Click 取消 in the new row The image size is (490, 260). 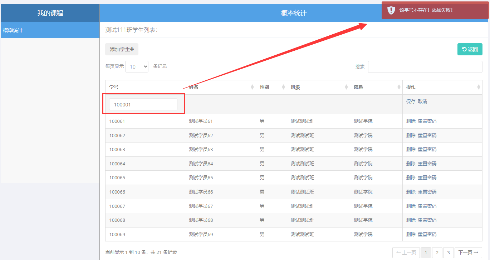pos(423,101)
